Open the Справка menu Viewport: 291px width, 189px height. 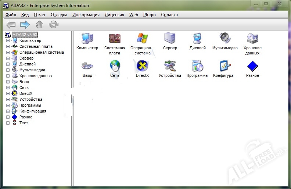click(169, 15)
